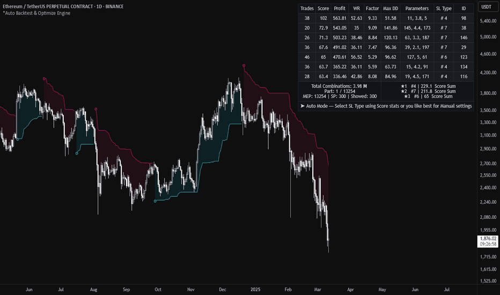This screenshot has height=295, width=500.
Task: Click the parameters cell 39, 2.1, 197
Action: (x=417, y=48)
